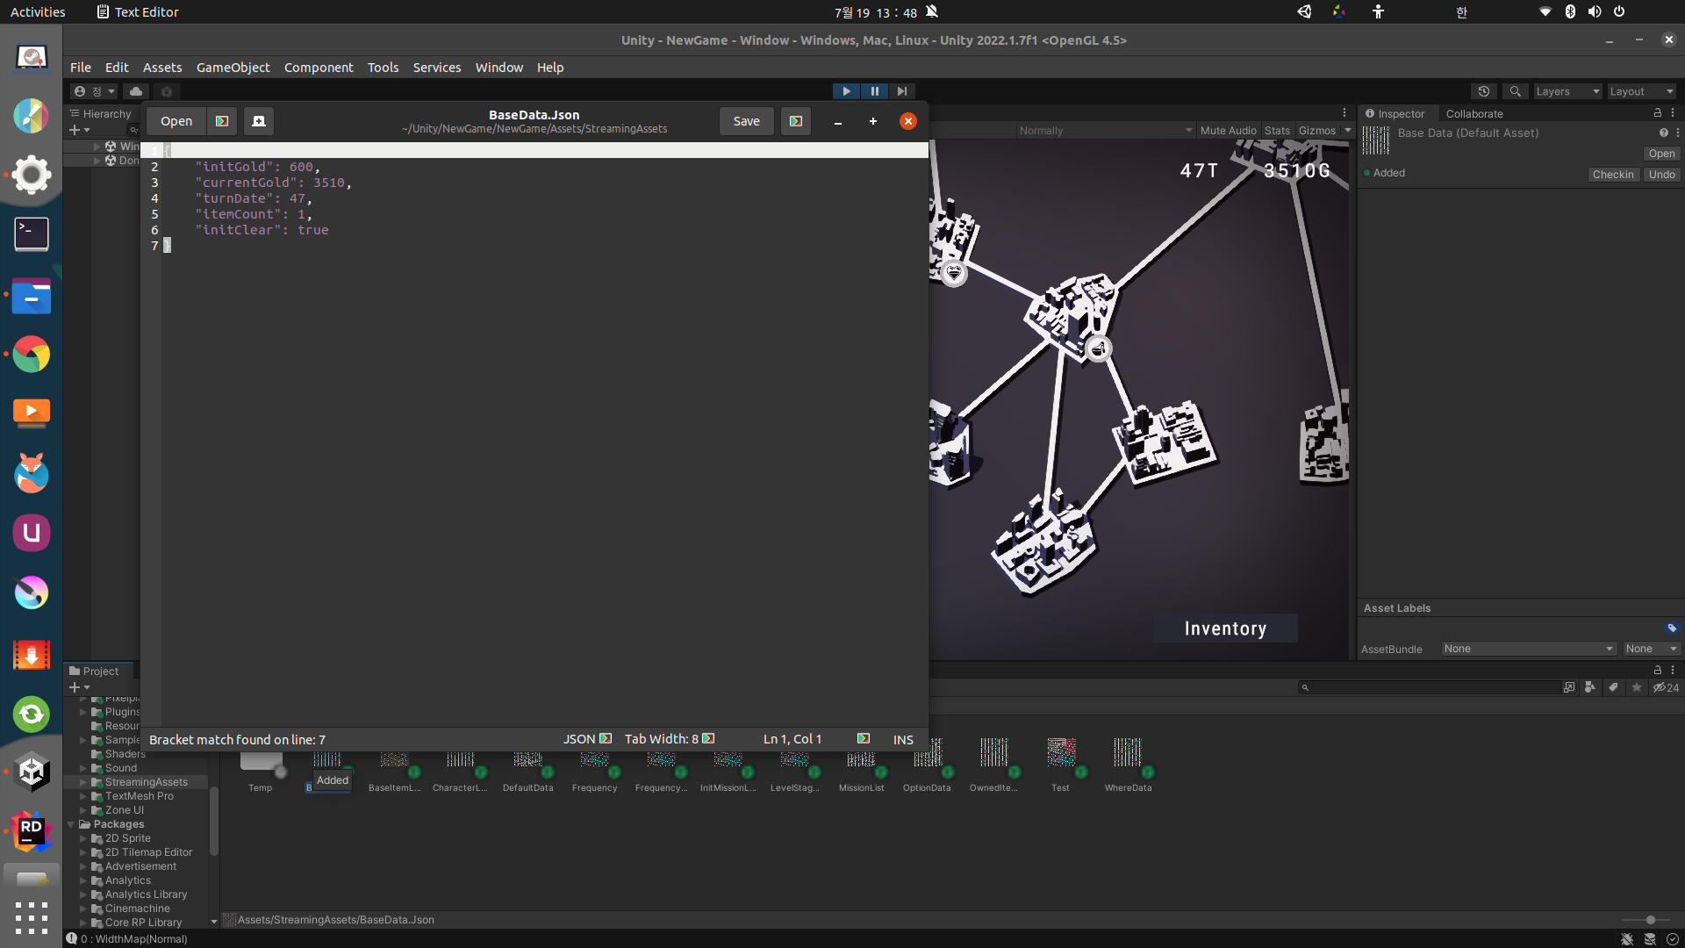Toggle Mute Audio in Game view
The image size is (1685, 948).
pyautogui.click(x=1228, y=131)
